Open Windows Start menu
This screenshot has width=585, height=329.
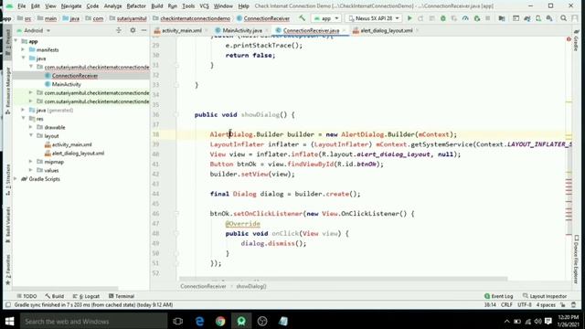(10, 321)
